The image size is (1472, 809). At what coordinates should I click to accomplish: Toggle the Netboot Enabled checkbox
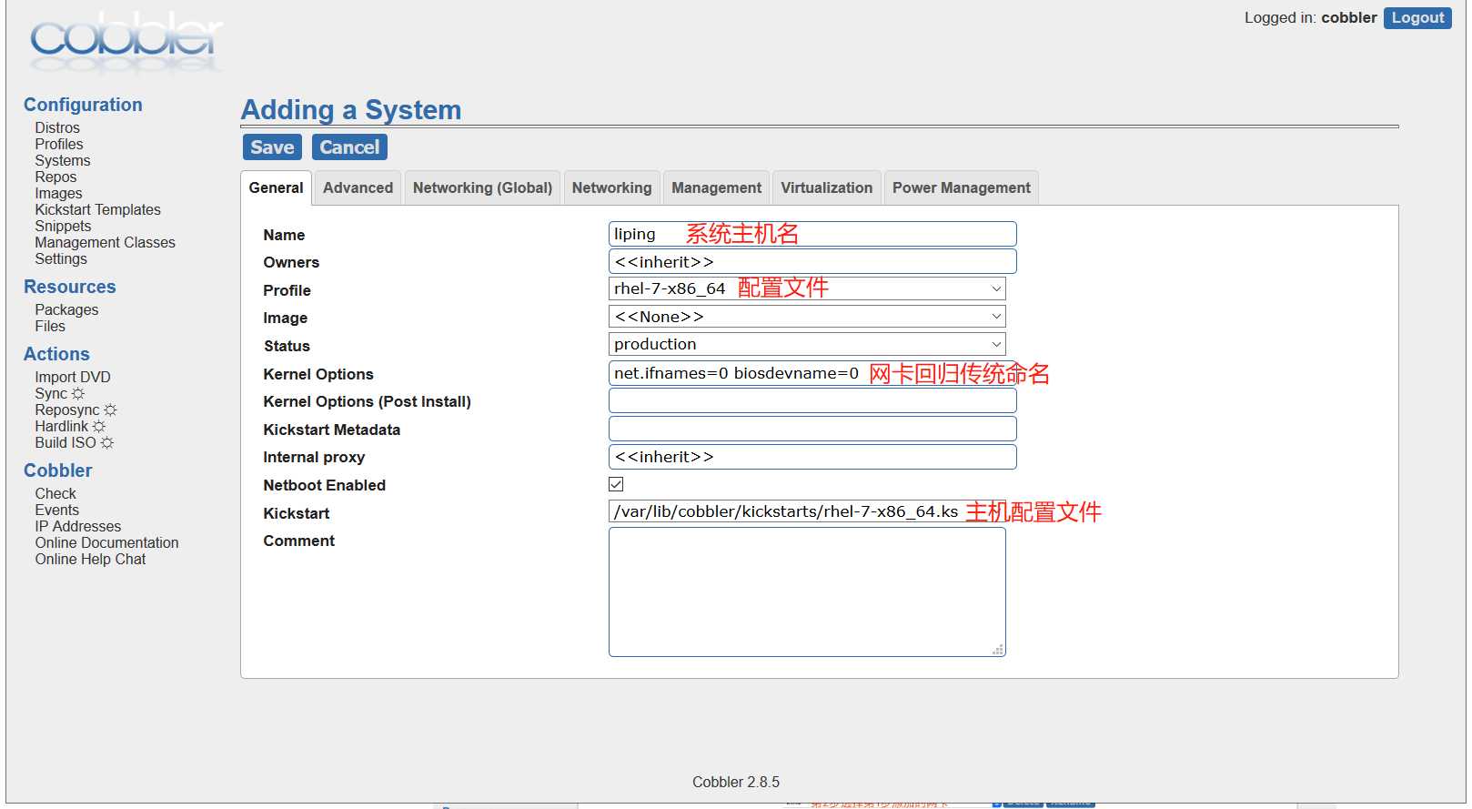tap(616, 484)
